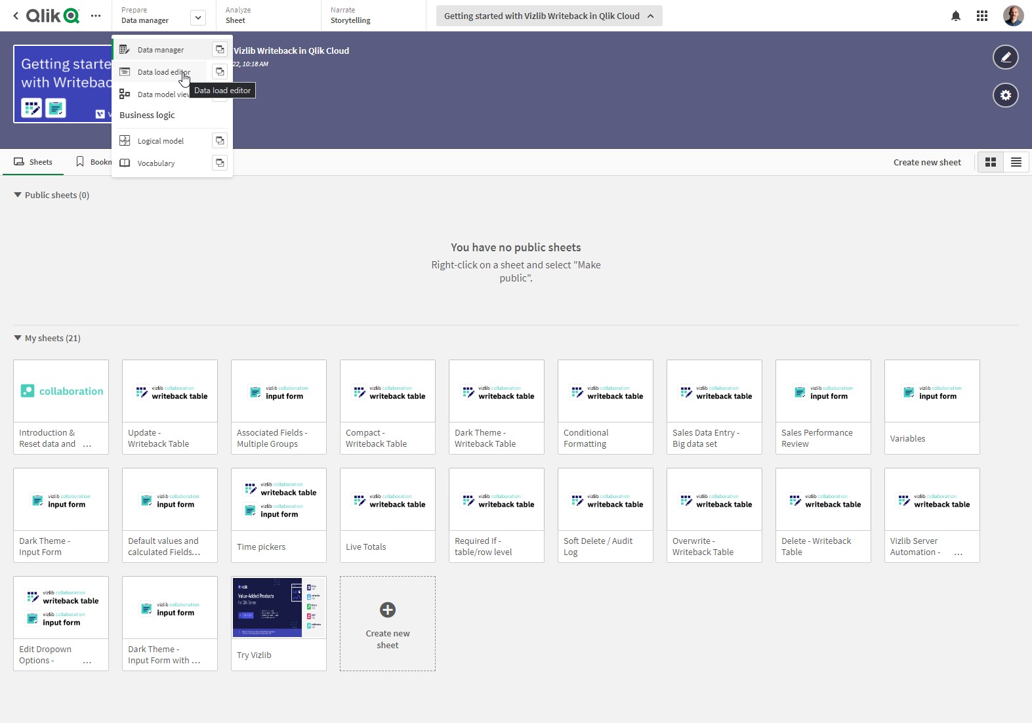Switch to the Sheets tab
The image size is (1032, 723).
[33, 162]
